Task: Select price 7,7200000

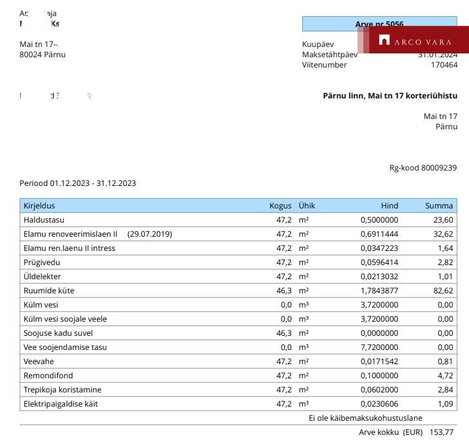Action: point(379,347)
